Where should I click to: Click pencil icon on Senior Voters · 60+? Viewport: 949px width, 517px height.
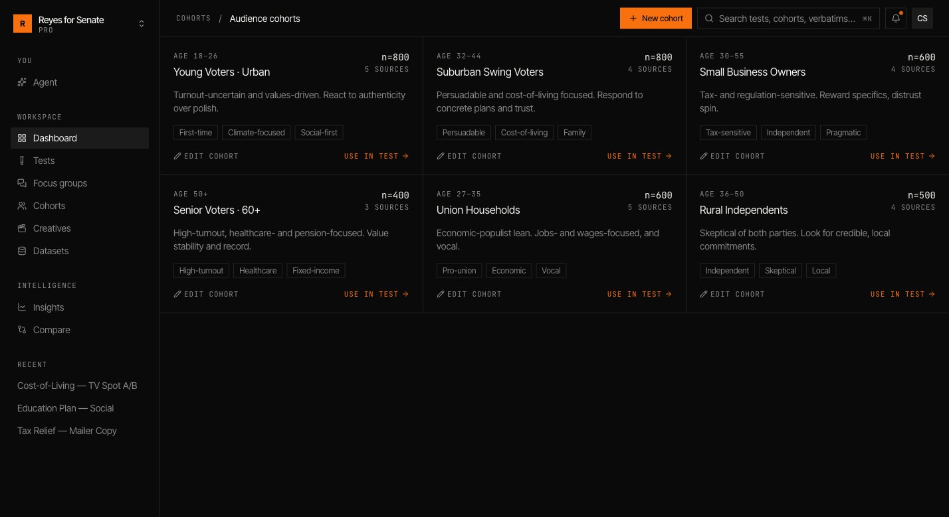coord(177,294)
